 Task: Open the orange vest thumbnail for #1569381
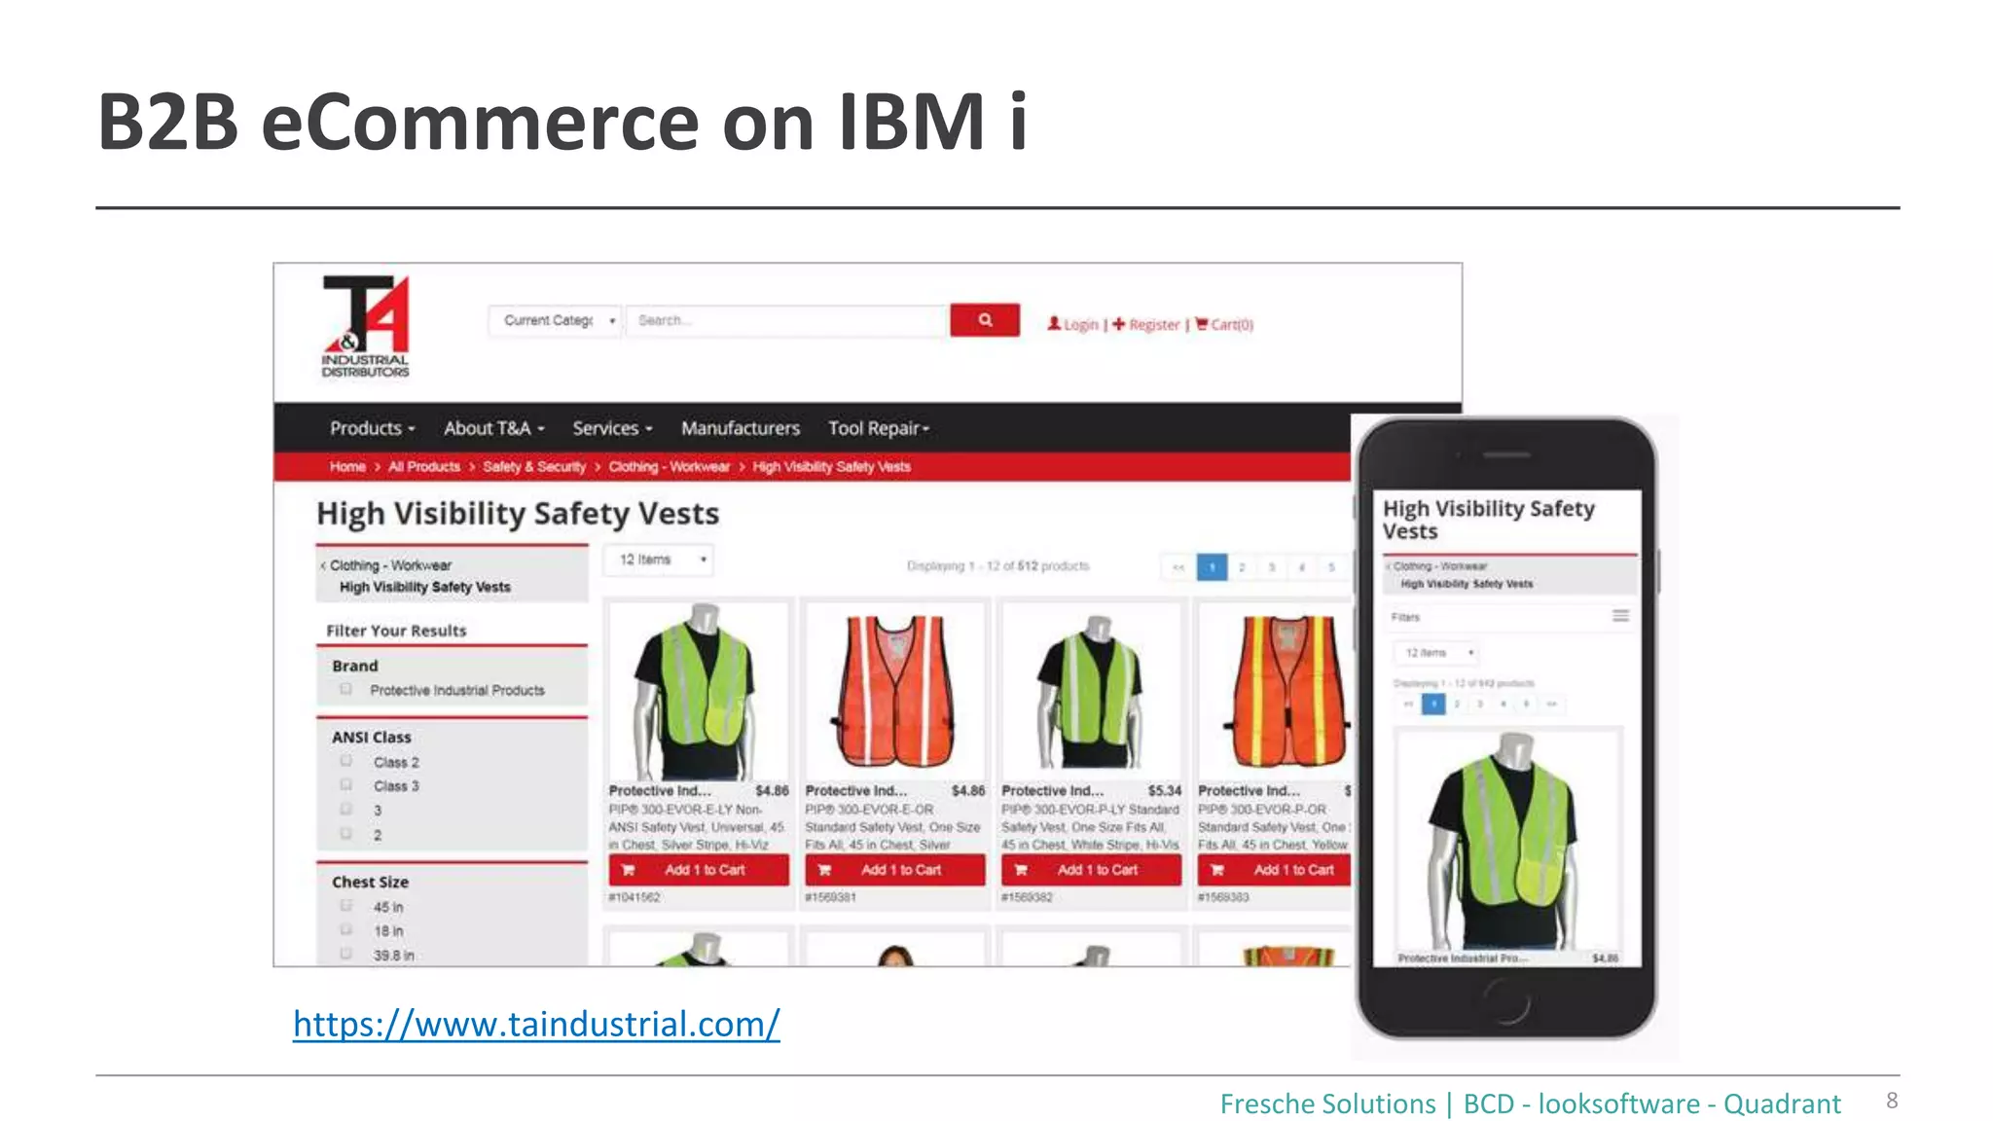tap(895, 691)
